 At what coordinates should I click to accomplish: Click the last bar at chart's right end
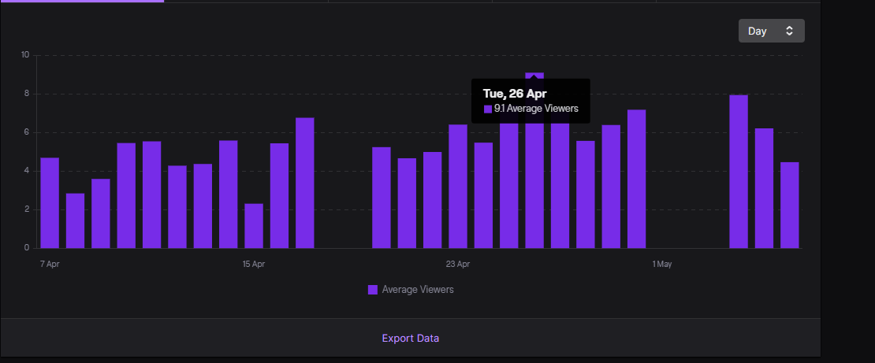tap(790, 206)
